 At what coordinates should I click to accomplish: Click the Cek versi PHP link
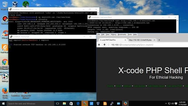pos(174,86)
